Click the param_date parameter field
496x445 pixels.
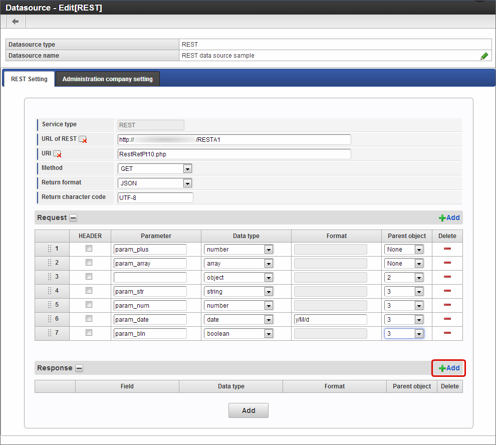pos(150,320)
